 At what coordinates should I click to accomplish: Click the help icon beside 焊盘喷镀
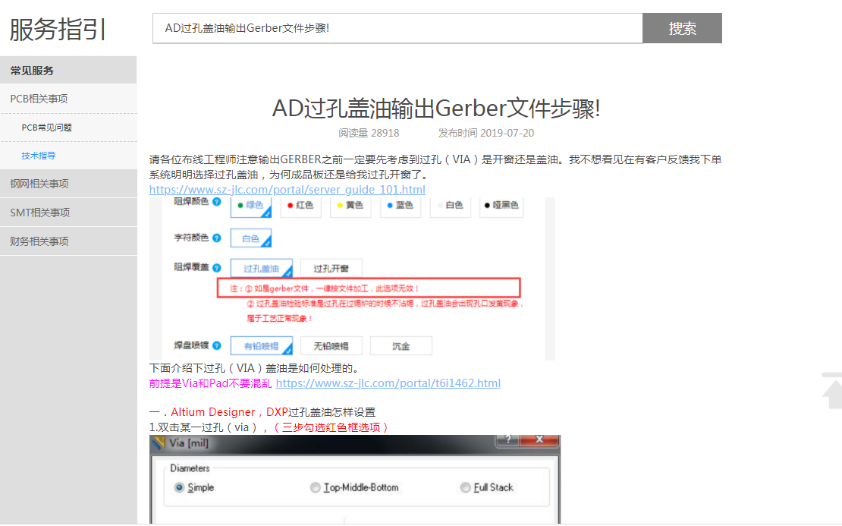217,345
